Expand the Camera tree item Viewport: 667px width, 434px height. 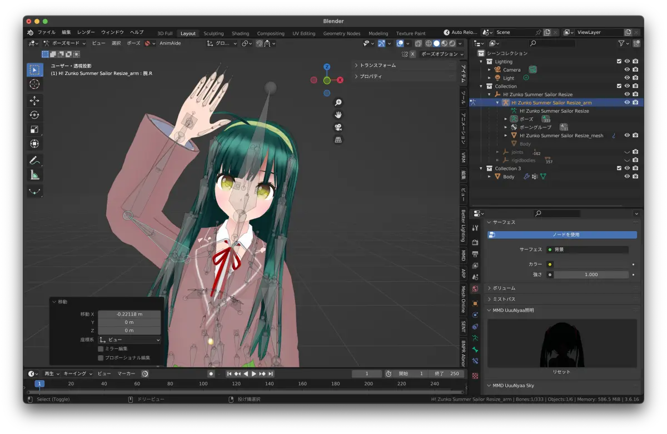[x=489, y=70]
